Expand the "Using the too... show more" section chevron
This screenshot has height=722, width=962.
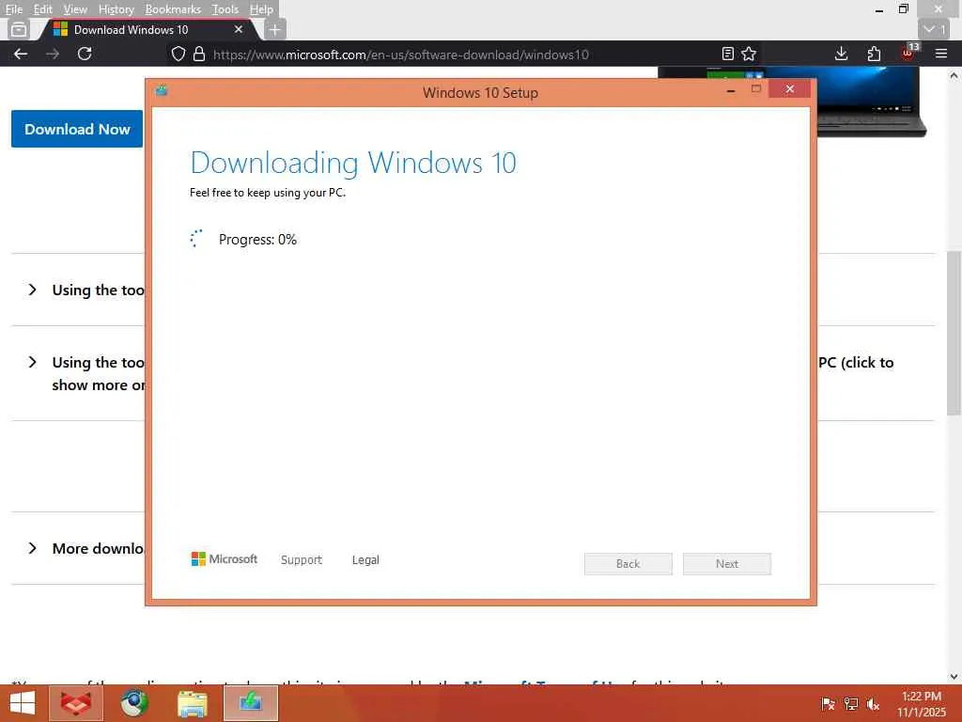click(33, 362)
